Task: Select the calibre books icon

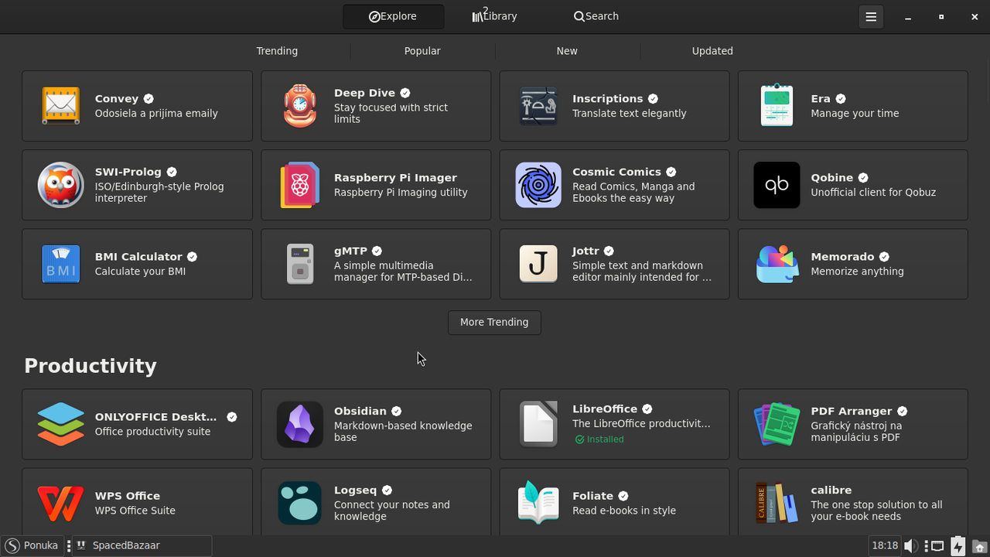Action: pos(777,503)
